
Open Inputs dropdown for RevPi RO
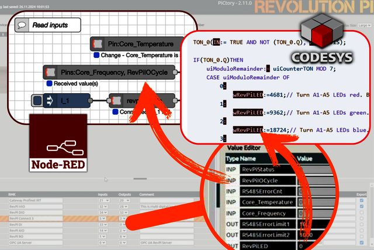coord(102,237)
